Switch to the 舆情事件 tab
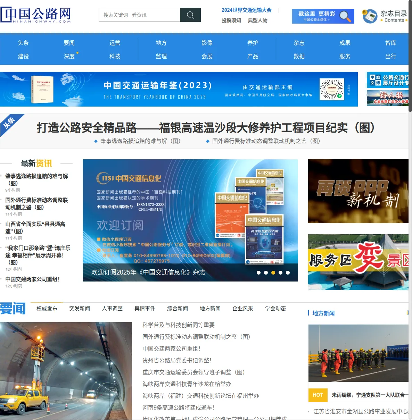 click(x=145, y=308)
